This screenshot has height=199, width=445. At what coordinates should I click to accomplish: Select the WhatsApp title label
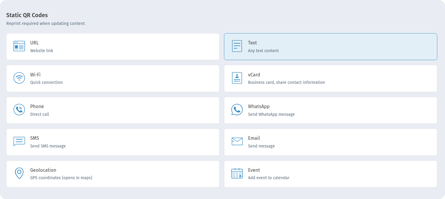259,106
